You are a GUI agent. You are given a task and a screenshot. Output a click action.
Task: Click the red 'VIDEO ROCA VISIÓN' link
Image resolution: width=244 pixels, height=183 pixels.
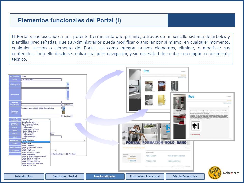(x=196, y=135)
